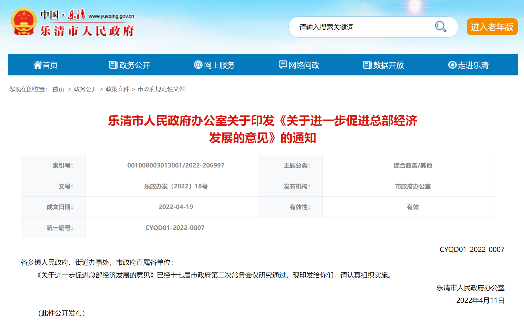Click the 首页 breadcrumb link

click(58, 89)
